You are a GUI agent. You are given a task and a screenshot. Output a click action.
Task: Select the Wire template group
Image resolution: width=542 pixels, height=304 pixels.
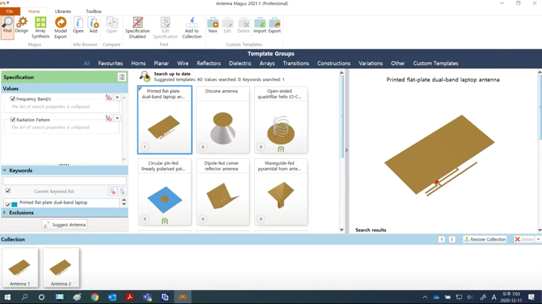(183, 64)
